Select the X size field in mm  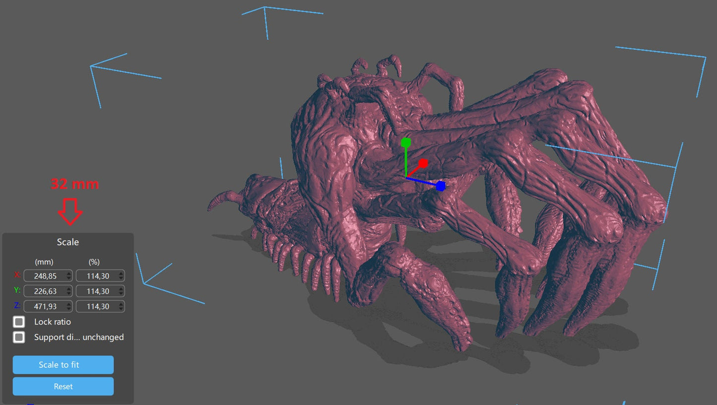pos(44,276)
